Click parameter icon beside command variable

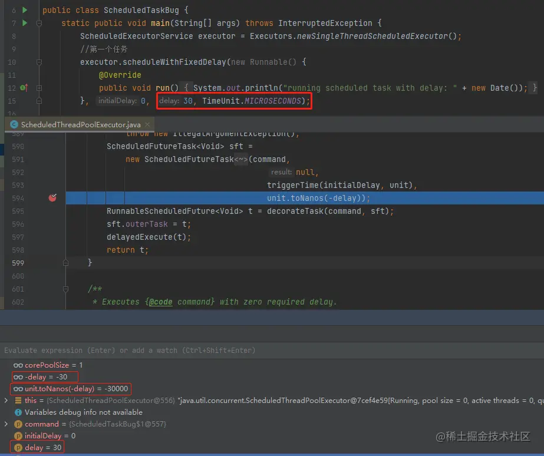(x=18, y=424)
